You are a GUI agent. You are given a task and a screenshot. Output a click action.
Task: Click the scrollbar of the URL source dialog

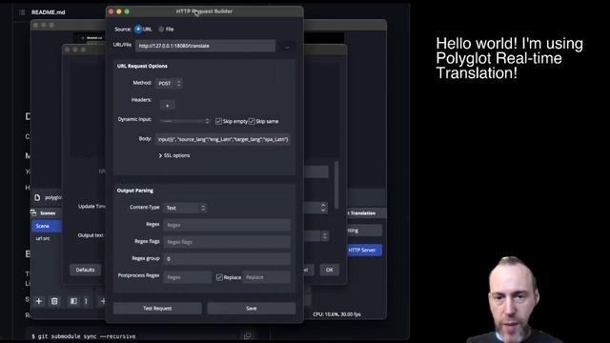click(336, 186)
